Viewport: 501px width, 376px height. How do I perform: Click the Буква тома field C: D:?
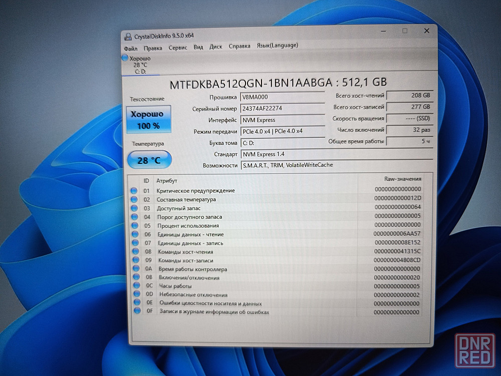click(x=283, y=142)
